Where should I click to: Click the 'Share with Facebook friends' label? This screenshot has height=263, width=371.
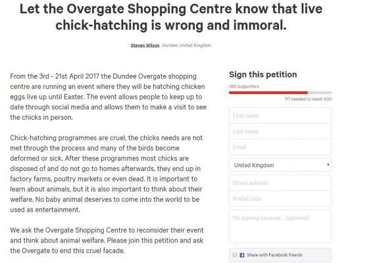tap(274, 255)
